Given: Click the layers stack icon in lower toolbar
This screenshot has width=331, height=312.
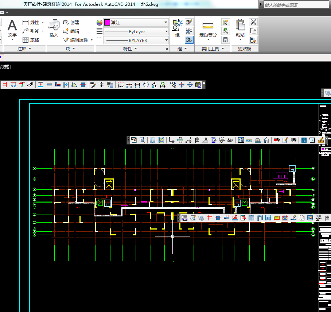Looking at the screenshot, I should coord(201,218).
